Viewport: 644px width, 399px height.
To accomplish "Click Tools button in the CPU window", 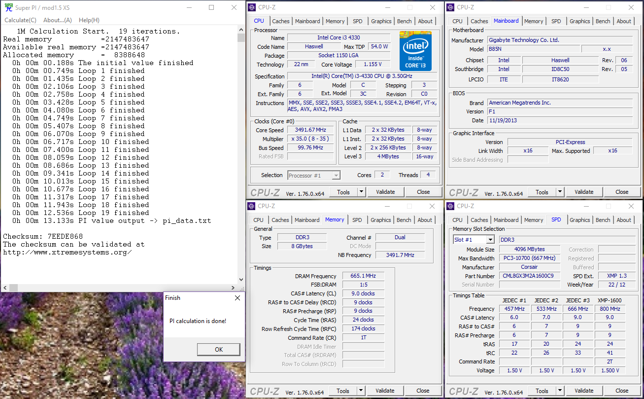I will [x=343, y=192].
